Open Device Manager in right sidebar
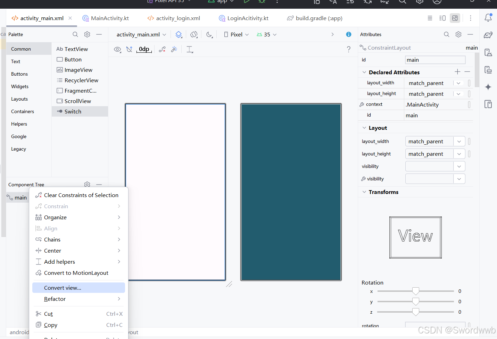The width and height of the screenshot is (497, 339). pyautogui.click(x=488, y=52)
